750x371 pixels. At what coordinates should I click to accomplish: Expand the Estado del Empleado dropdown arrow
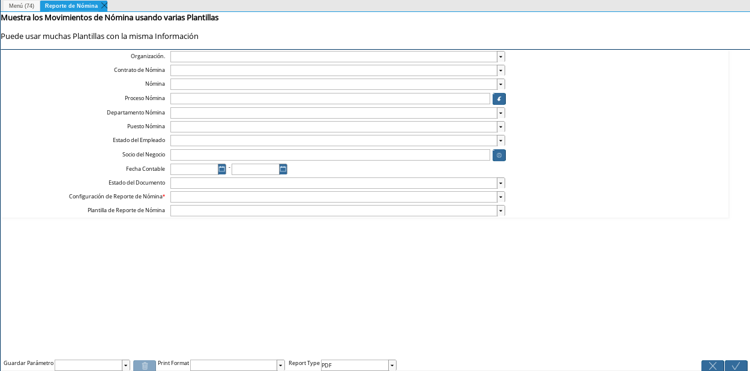(501, 141)
